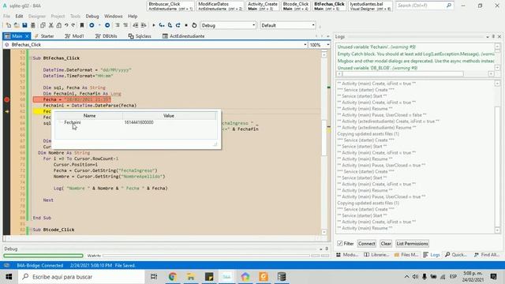The height and width of the screenshot is (284, 505).
Task: Click the Connect button in Logs
Action: click(366, 244)
